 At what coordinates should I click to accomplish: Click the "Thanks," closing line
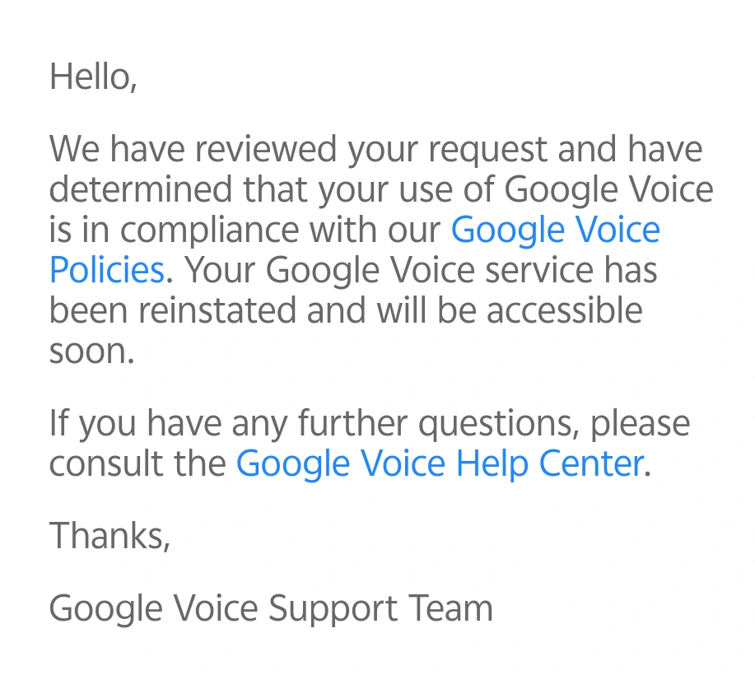coord(110,536)
